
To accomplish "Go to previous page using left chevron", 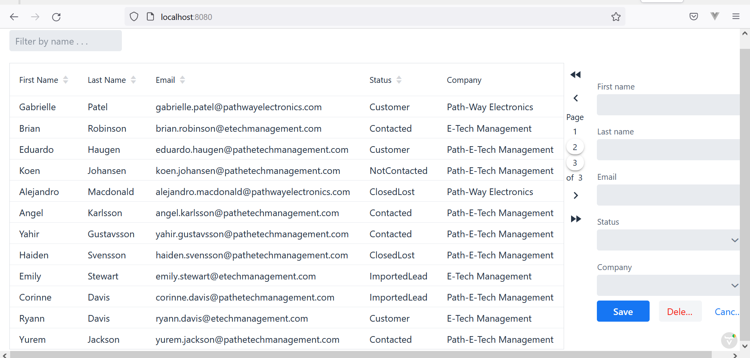I will click(575, 98).
